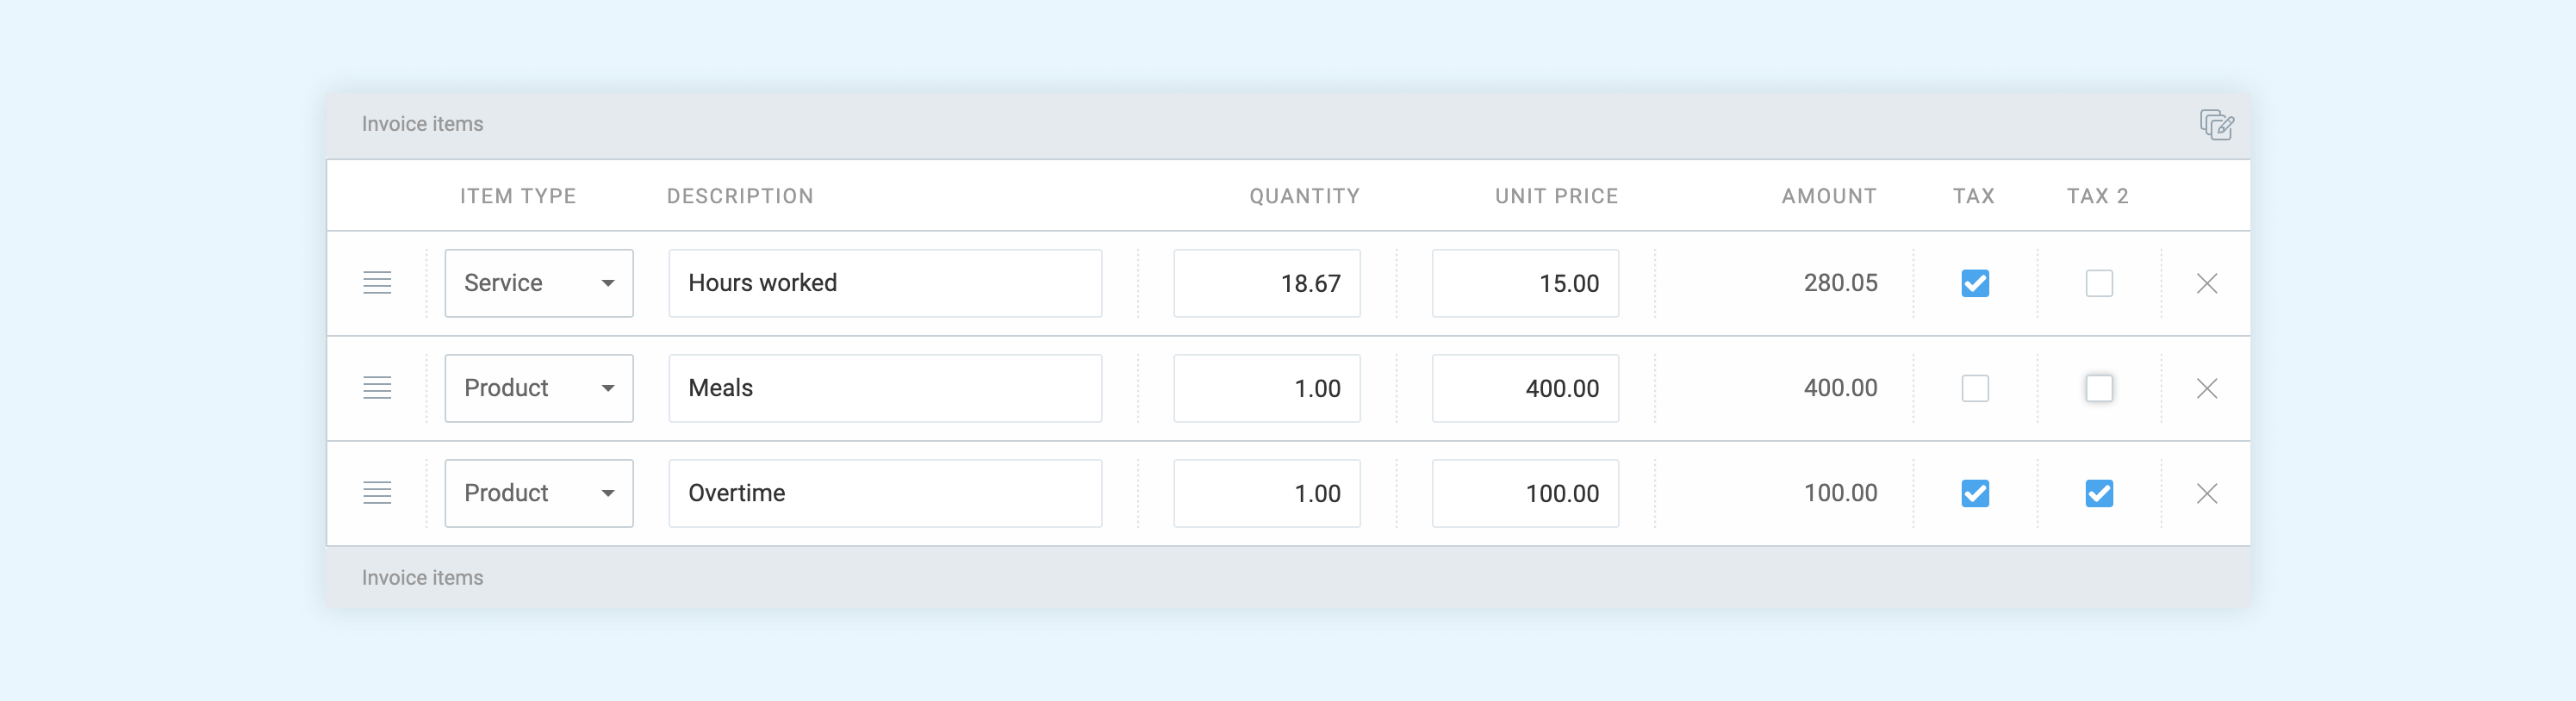The image size is (2576, 701).
Task: Check Tax 2 for the Meals item
Action: click(2099, 388)
